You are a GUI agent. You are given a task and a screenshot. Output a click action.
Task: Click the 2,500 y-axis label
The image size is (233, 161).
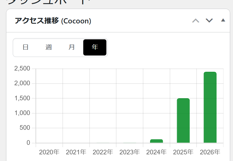click(22, 69)
